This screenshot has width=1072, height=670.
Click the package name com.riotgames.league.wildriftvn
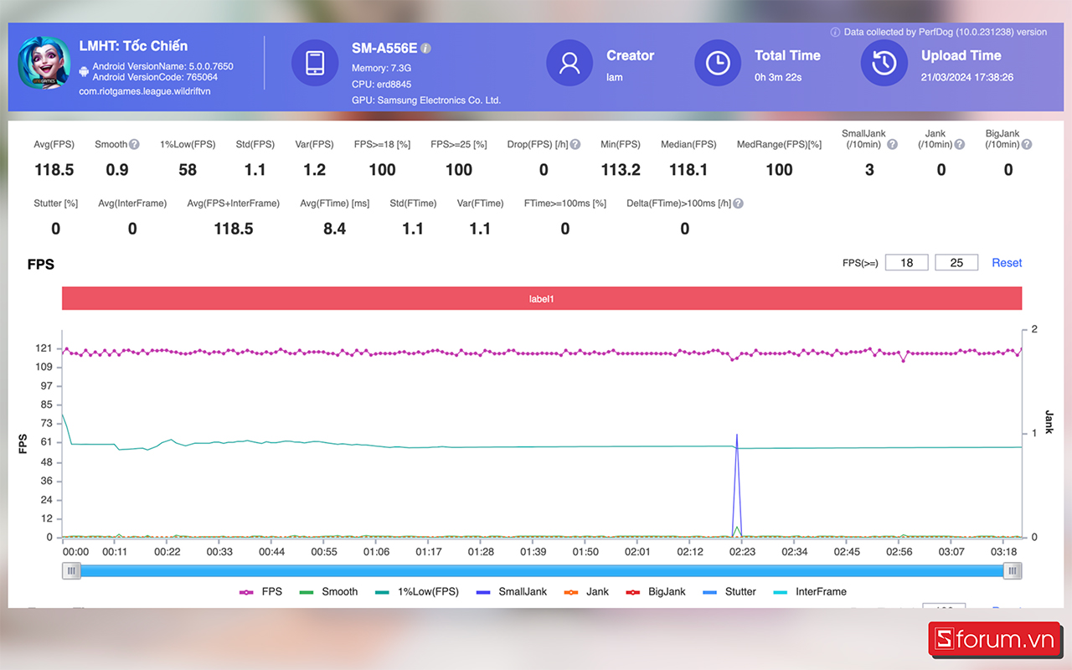point(145,91)
